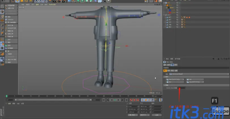Toggle the X axis lock

(x=36, y=1)
